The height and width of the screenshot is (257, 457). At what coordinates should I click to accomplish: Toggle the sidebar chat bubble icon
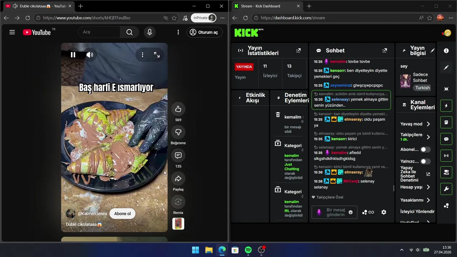click(x=446, y=139)
